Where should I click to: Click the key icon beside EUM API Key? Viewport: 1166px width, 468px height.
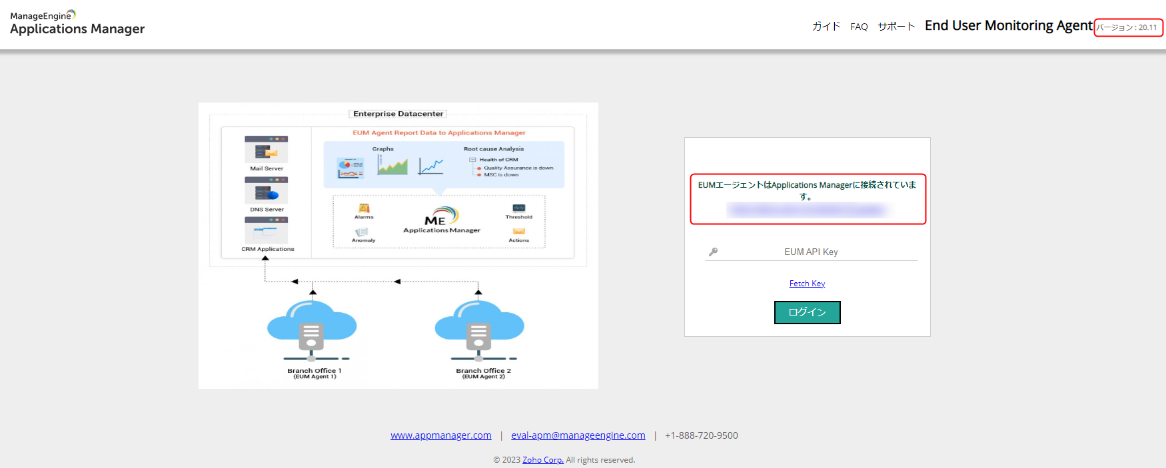pos(713,252)
